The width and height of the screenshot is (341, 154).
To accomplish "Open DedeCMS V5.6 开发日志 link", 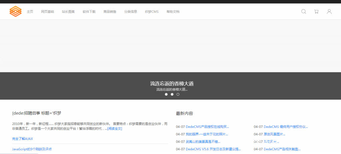I will pyautogui.click(x=213, y=149).
